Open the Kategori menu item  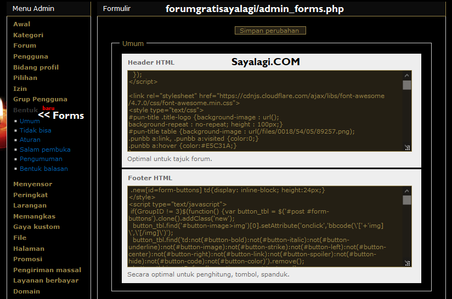(x=29, y=35)
